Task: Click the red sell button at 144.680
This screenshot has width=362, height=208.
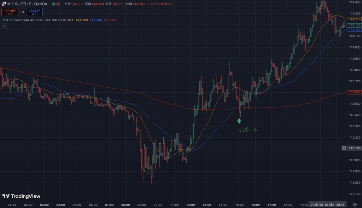Action: click(9, 12)
